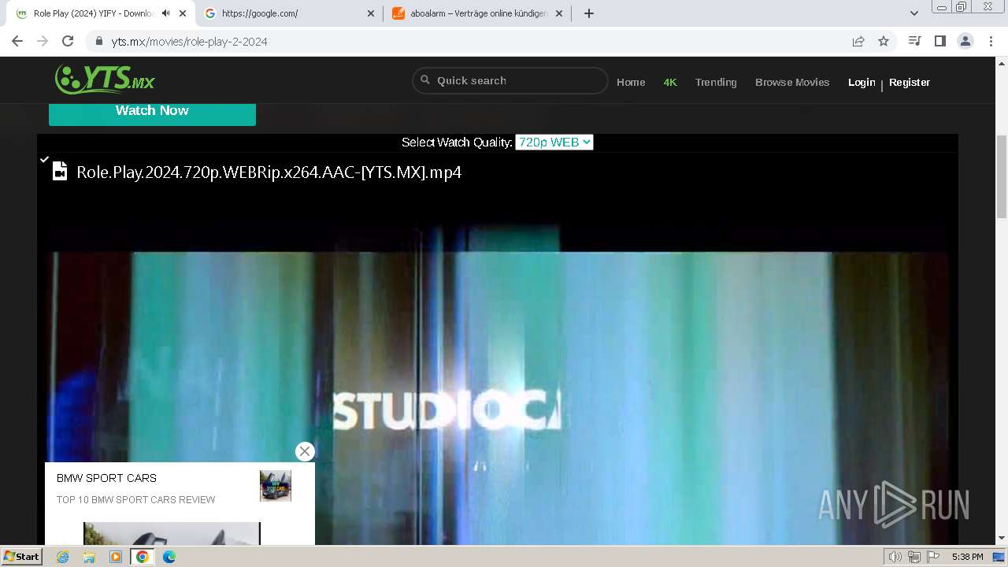Open the Action Center flag icon
This screenshot has height=567, width=1008.
pos(933,557)
